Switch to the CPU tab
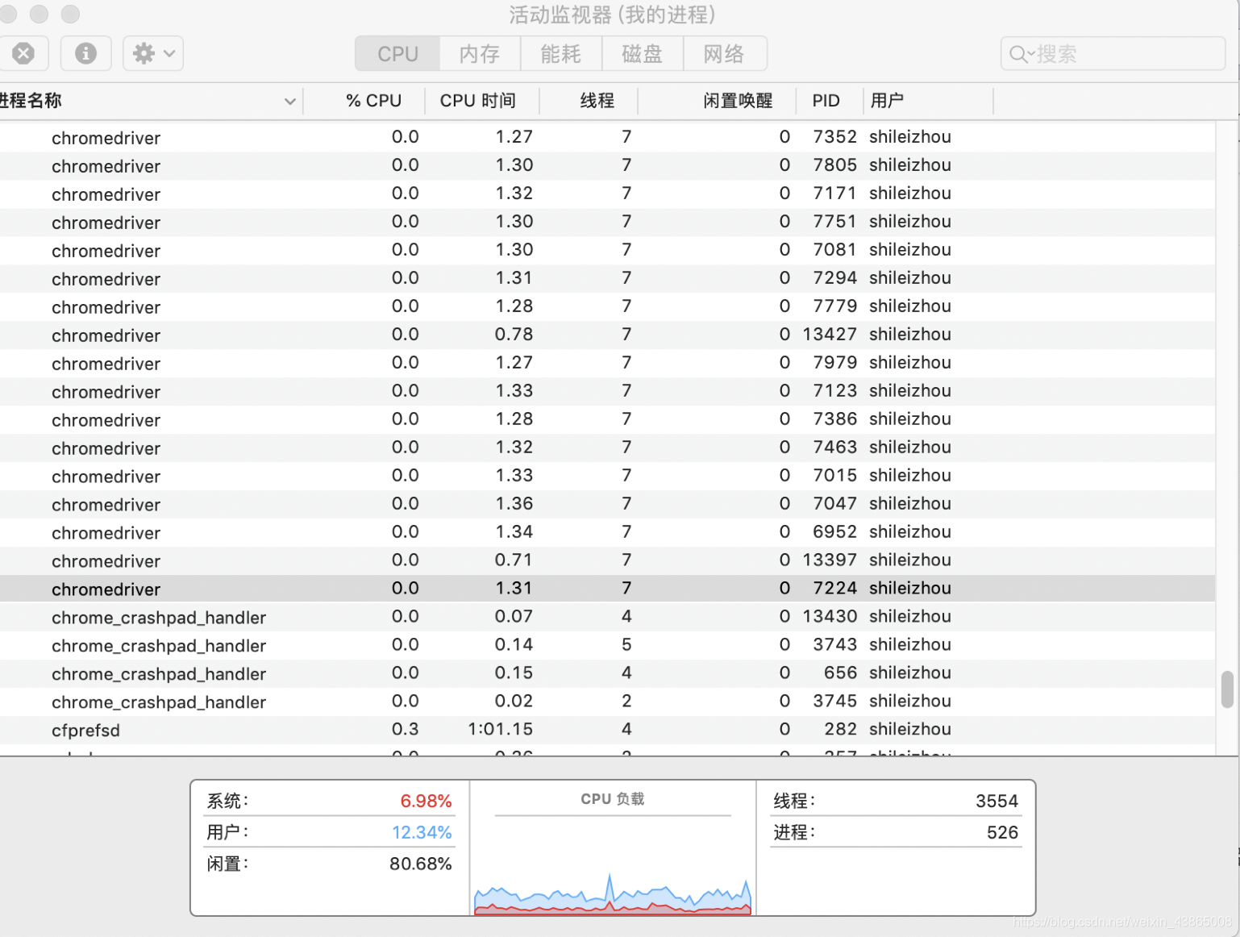This screenshot has height=937, width=1240. [x=397, y=54]
